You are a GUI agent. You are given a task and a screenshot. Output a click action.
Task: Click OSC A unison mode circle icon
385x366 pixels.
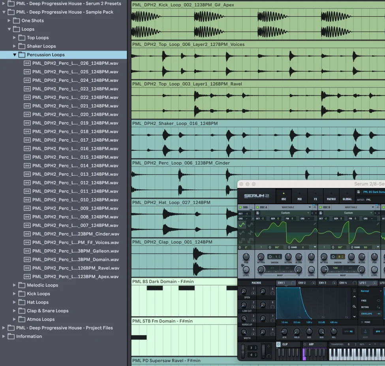(x=270, y=257)
